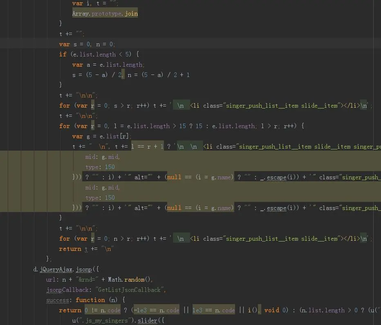This screenshot has width=381, height=325.
Task: Click the "if (e.list.length < 5)" condition
Action: (95, 54)
